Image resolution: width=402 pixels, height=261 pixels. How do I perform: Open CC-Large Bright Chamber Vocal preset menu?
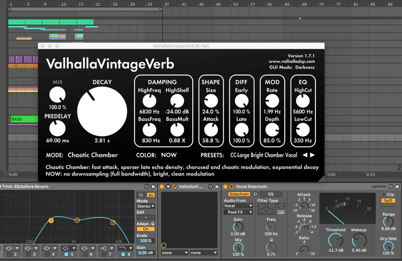pyautogui.click(x=264, y=155)
